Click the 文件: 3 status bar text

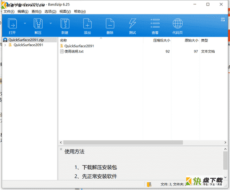point(166,185)
